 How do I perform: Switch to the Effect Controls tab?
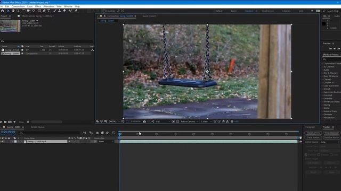pos(37,16)
